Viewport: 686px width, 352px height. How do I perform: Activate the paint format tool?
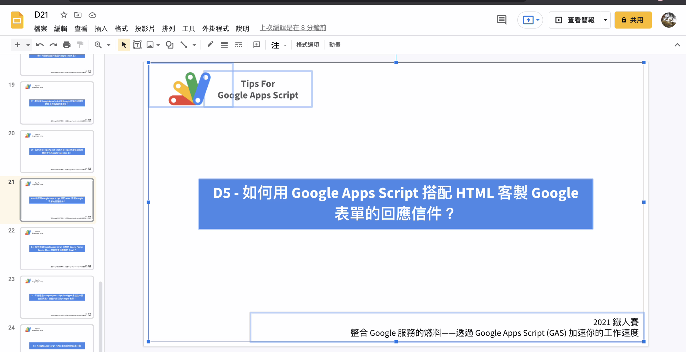(80, 45)
